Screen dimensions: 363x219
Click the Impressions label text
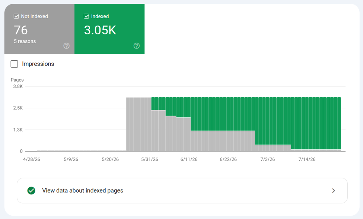click(38, 64)
